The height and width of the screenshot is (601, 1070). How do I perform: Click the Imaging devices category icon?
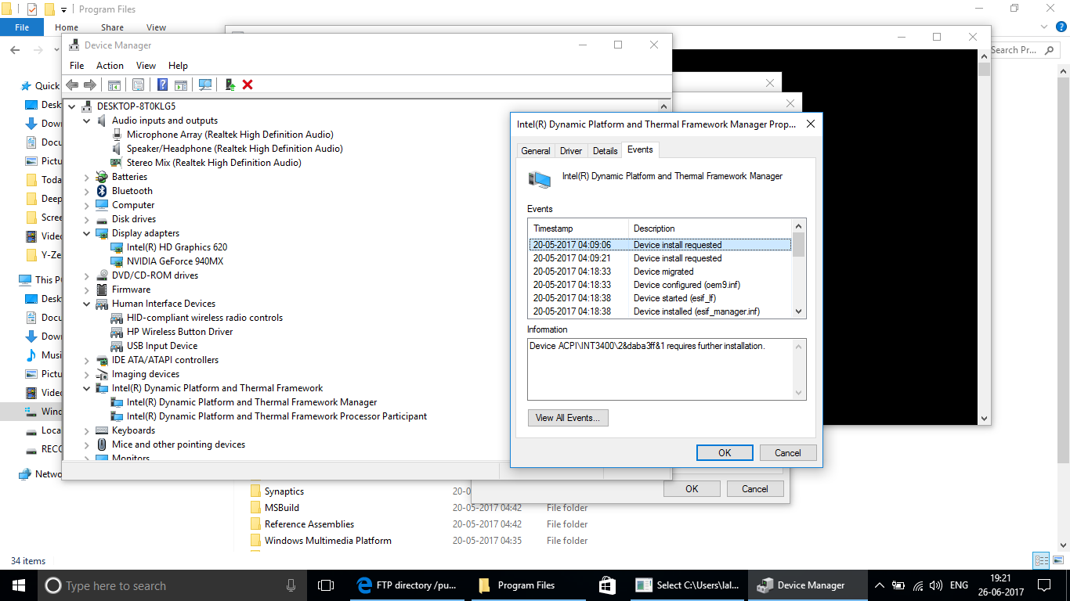(x=102, y=374)
